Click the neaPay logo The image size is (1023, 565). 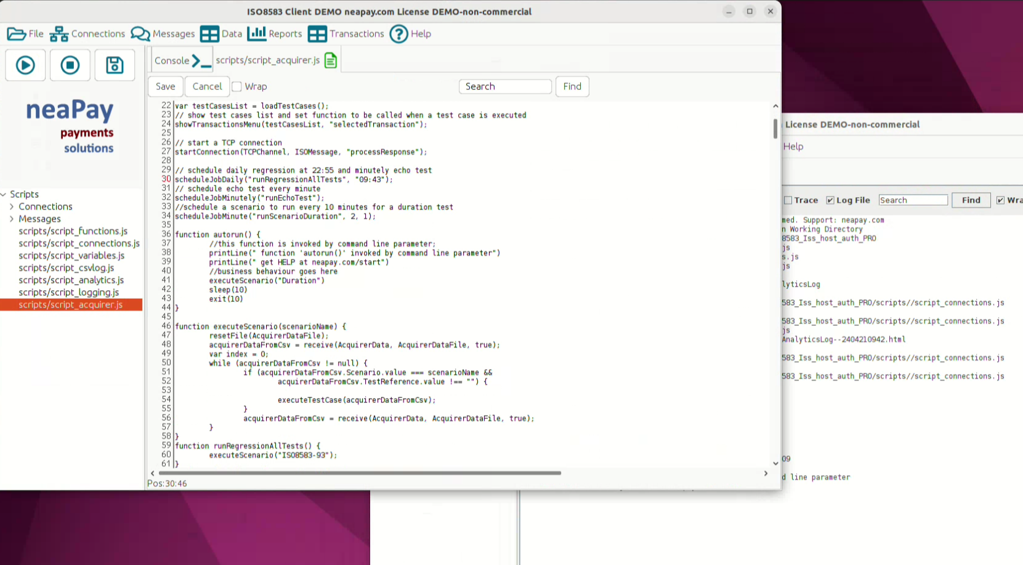click(70, 126)
